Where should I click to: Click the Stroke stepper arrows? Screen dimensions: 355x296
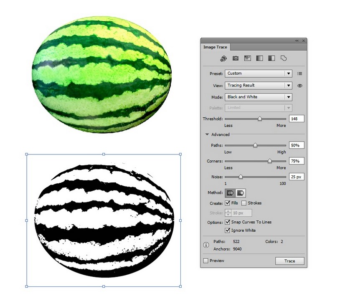click(228, 213)
